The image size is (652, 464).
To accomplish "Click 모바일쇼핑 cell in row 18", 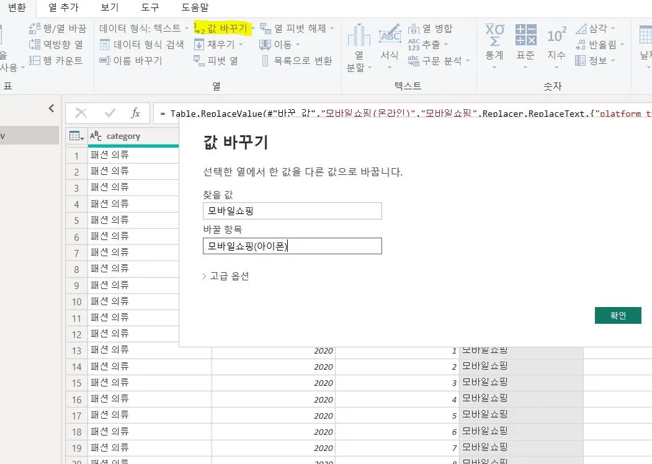I will tap(521, 431).
